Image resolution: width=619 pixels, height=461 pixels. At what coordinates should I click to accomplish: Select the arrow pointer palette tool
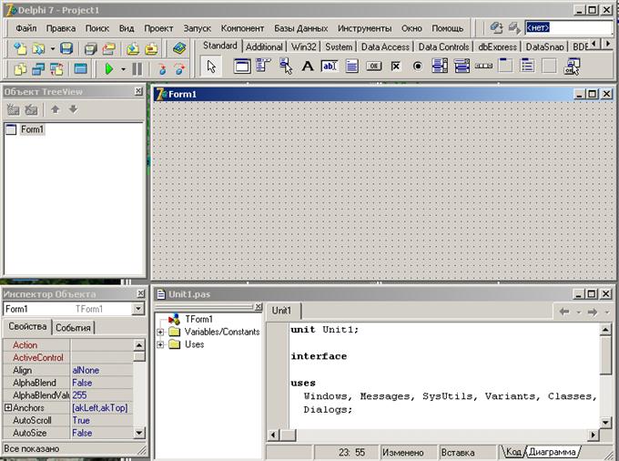click(x=211, y=67)
